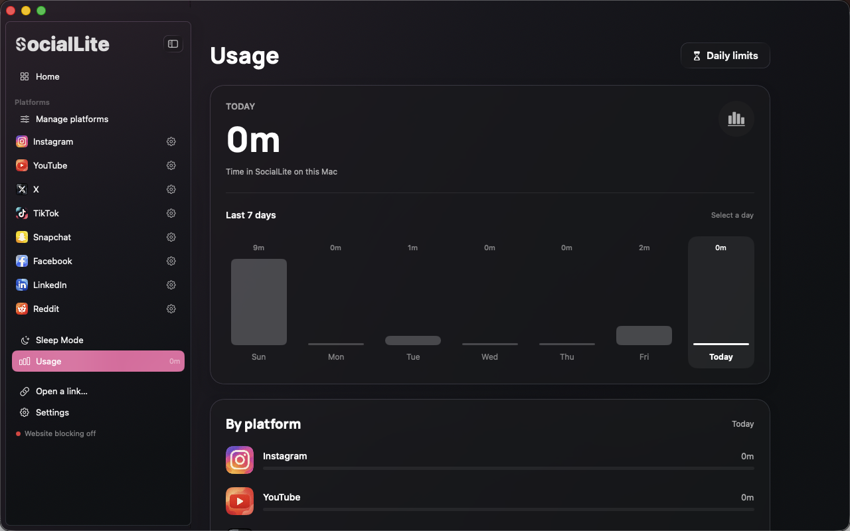Screen dimensions: 850x531
Task: Click Instagram icon in By platform list
Action: [240, 460]
